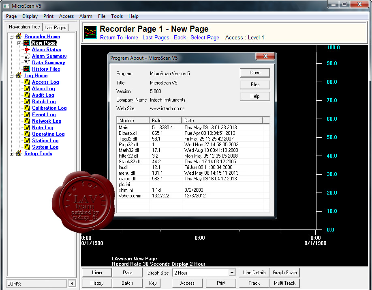Close the Program About dialog with X

tap(265, 56)
